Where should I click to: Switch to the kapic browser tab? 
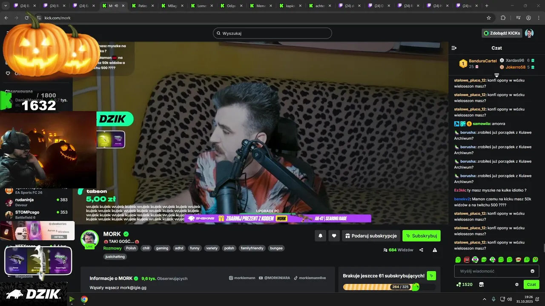tap(290, 6)
